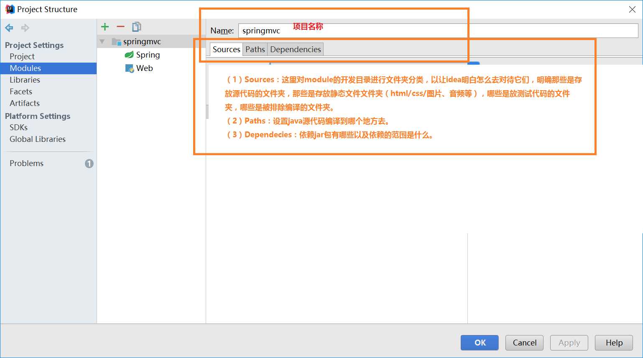Click the Problems count badge
Viewport: 643px width, 358px height.
[x=89, y=164]
